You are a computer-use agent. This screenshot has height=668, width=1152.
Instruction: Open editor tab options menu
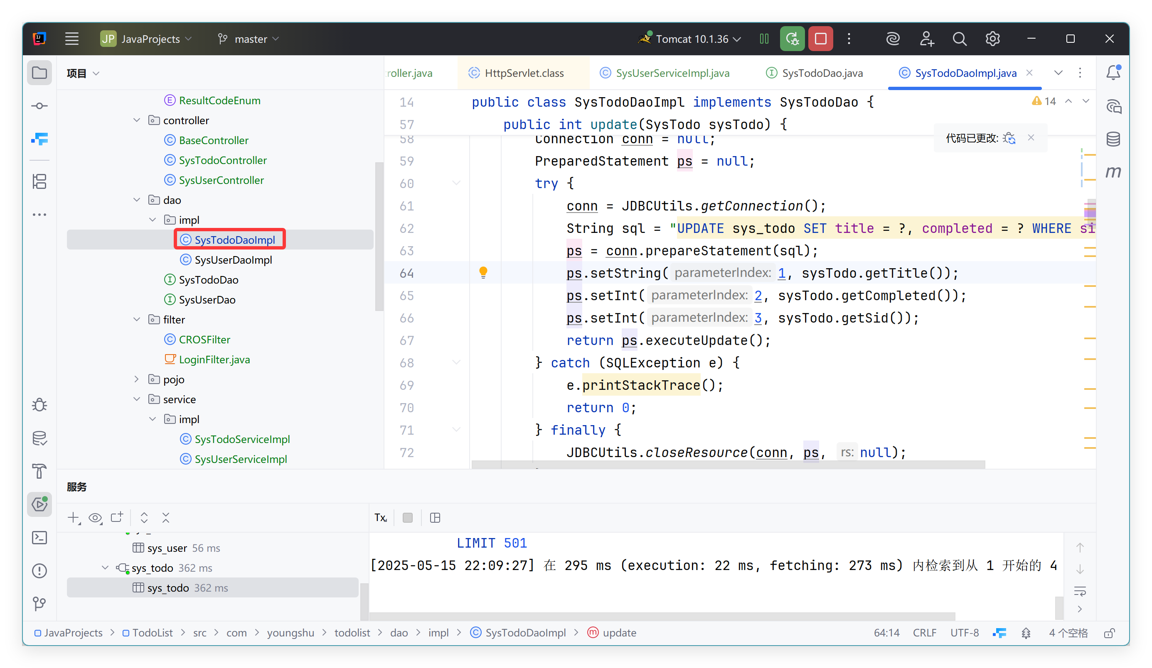(x=1080, y=73)
